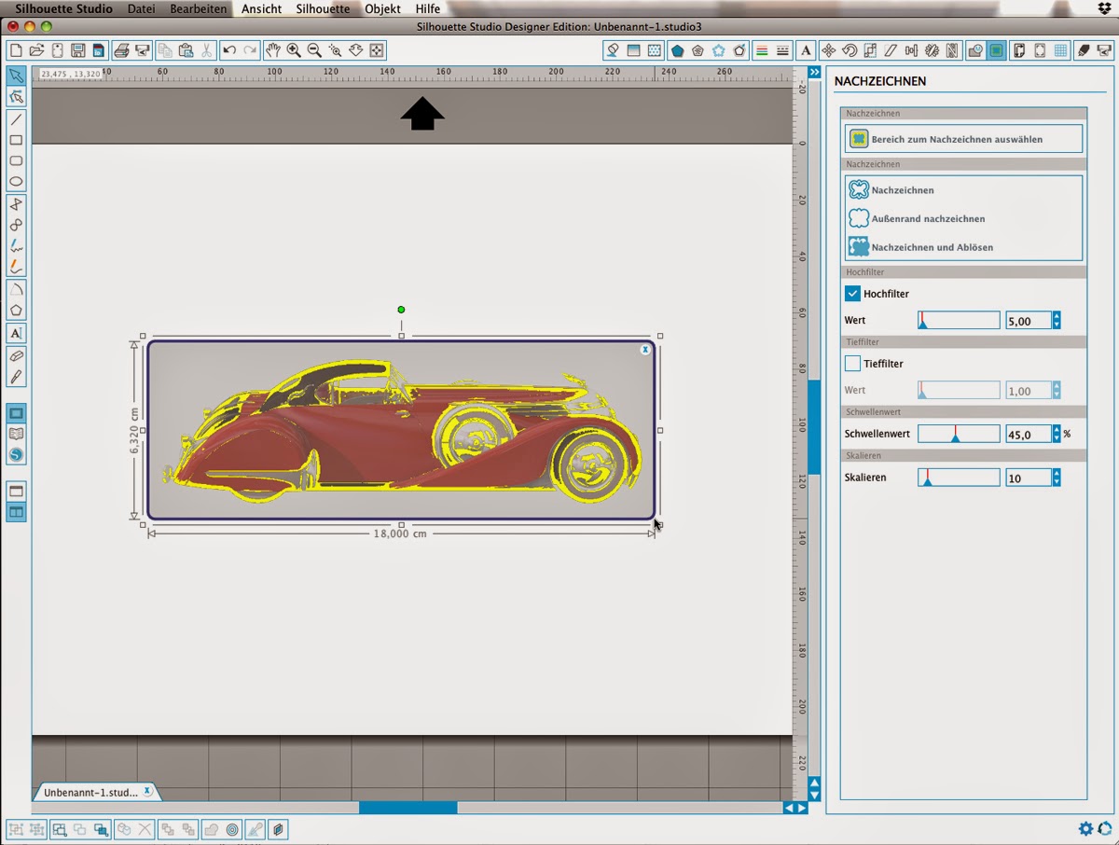The width and height of the screenshot is (1119, 845).
Task: Pick the Eraser tool
Action: click(x=16, y=356)
